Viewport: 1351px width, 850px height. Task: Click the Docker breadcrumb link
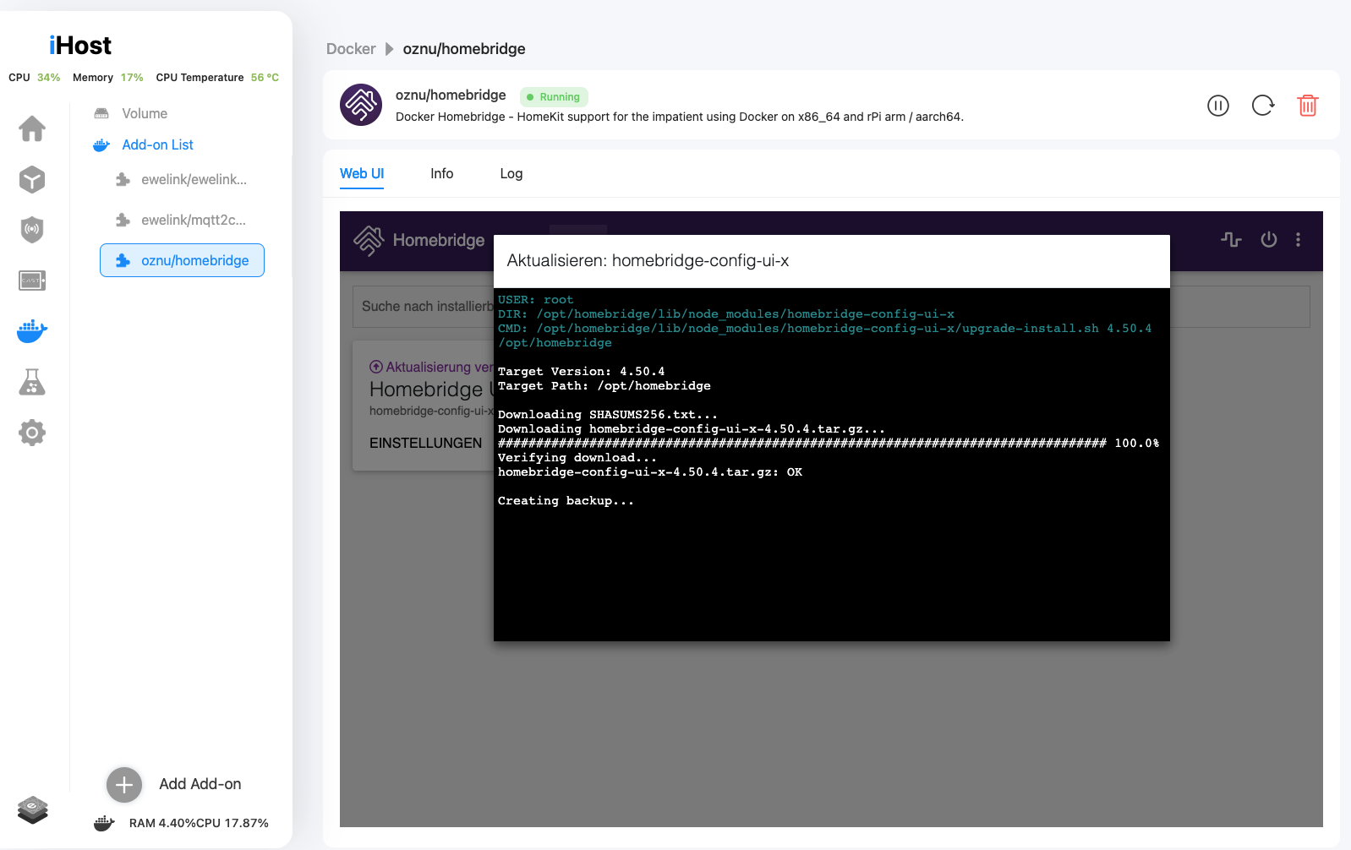351,49
